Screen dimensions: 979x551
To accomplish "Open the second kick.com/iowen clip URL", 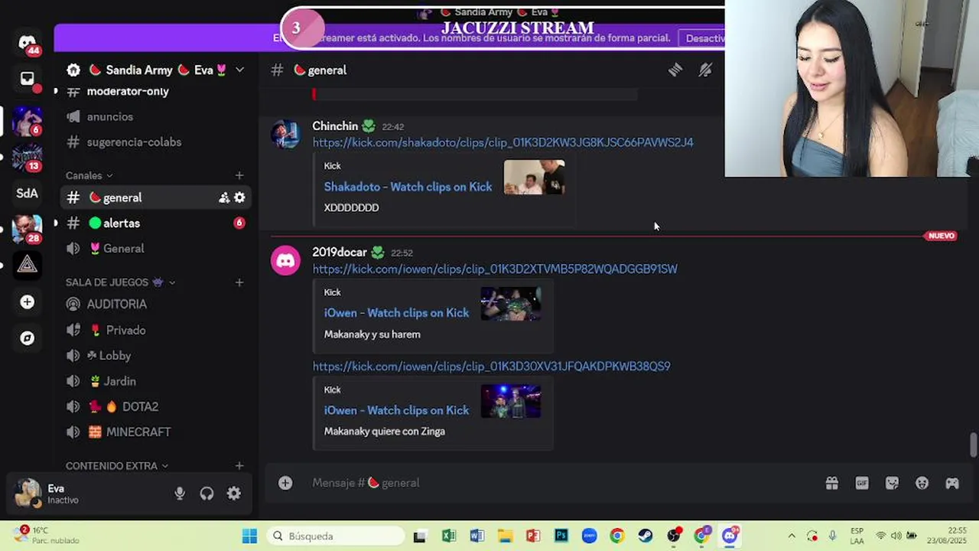I will click(491, 366).
